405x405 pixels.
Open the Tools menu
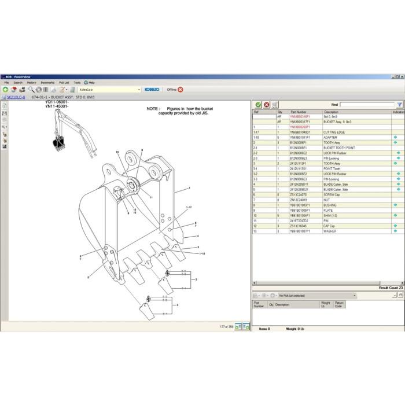77,83
